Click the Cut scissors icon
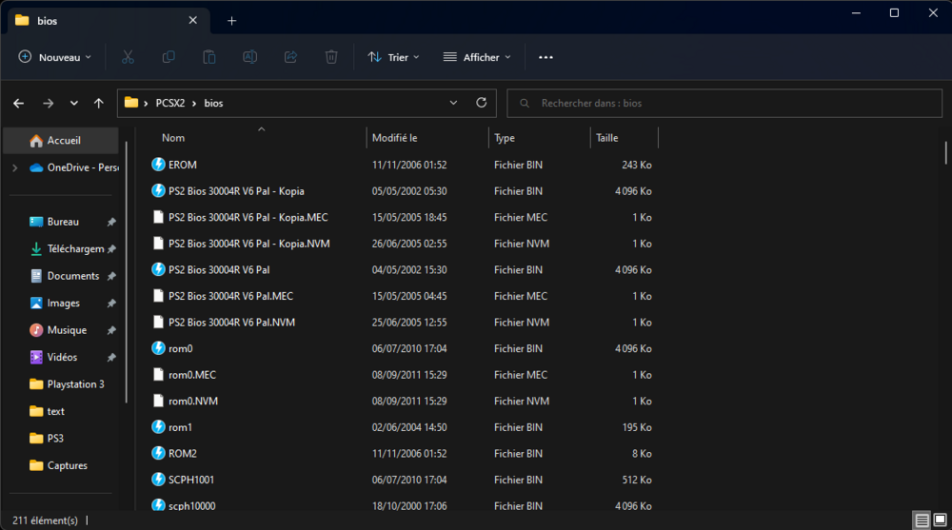This screenshot has width=952, height=530. click(128, 57)
